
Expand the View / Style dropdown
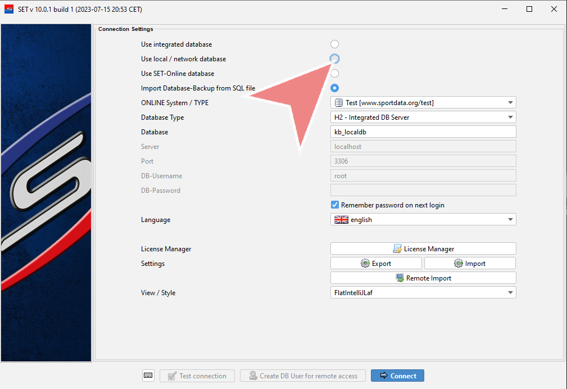423,292
